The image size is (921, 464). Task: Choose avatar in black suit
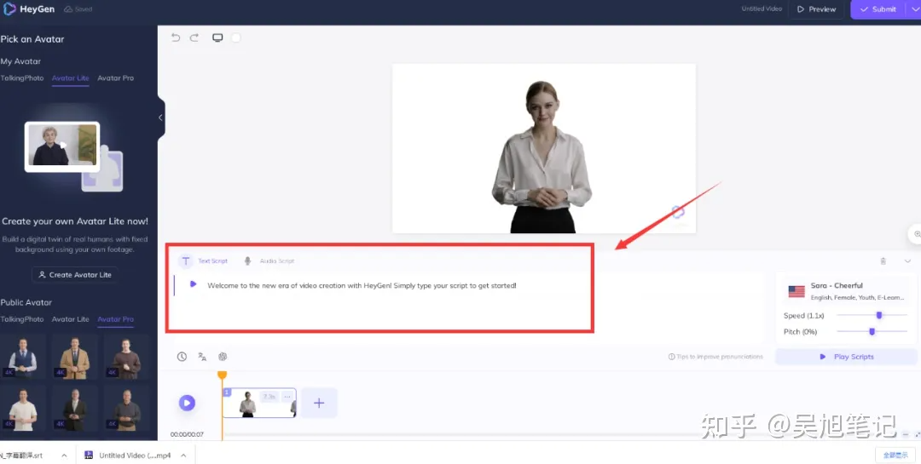(x=74, y=409)
